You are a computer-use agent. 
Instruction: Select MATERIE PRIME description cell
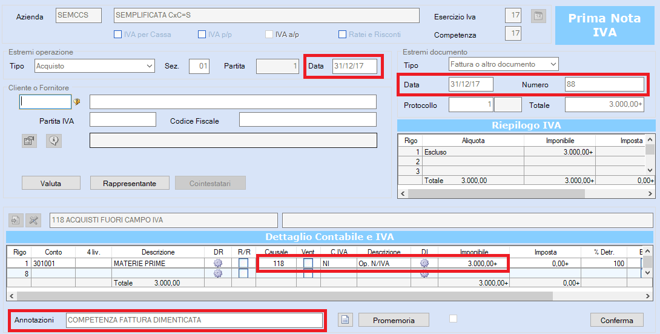coord(158,263)
